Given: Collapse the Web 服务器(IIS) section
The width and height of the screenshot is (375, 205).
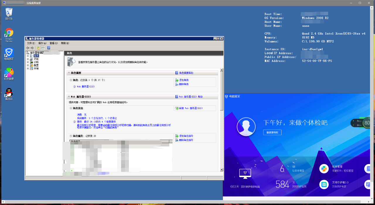Looking at the screenshot, I should (x=69, y=97).
